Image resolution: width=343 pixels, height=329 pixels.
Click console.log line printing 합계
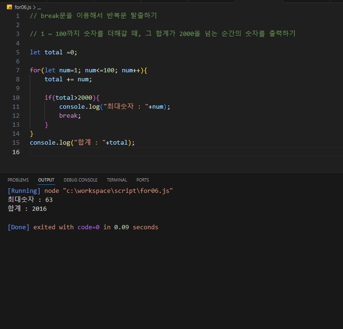click(x=82, y=142)
